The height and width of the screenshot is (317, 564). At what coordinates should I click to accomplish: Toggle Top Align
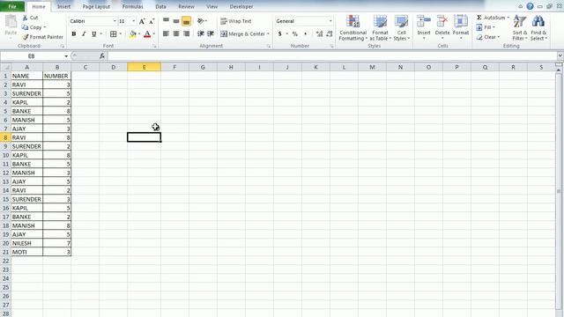tap(166, 21)
